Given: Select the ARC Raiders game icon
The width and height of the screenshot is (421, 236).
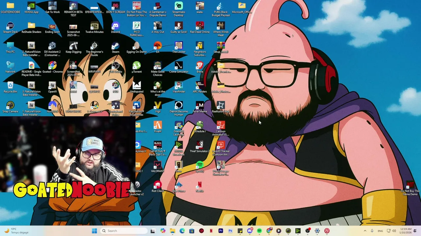Looking at the screenshot, I should point(200,88).
